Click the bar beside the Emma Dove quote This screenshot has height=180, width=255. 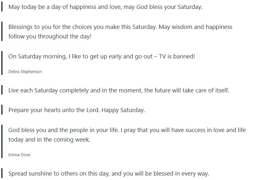pyautogui.click(x=2, y=141)
